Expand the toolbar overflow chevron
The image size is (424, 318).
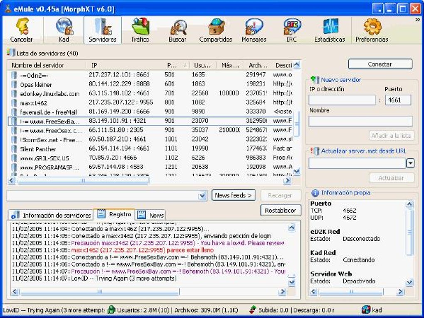pyautogui.click(x=418, y=20)
